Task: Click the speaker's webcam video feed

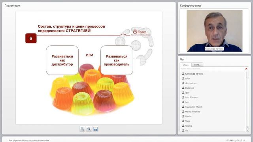Action: pos(214,31)
